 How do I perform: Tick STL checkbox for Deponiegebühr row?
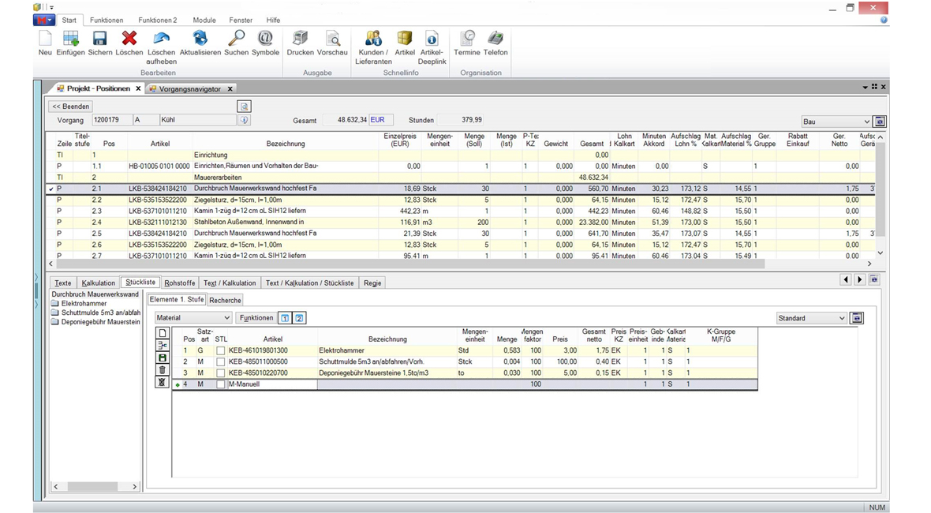pos(221,373)
